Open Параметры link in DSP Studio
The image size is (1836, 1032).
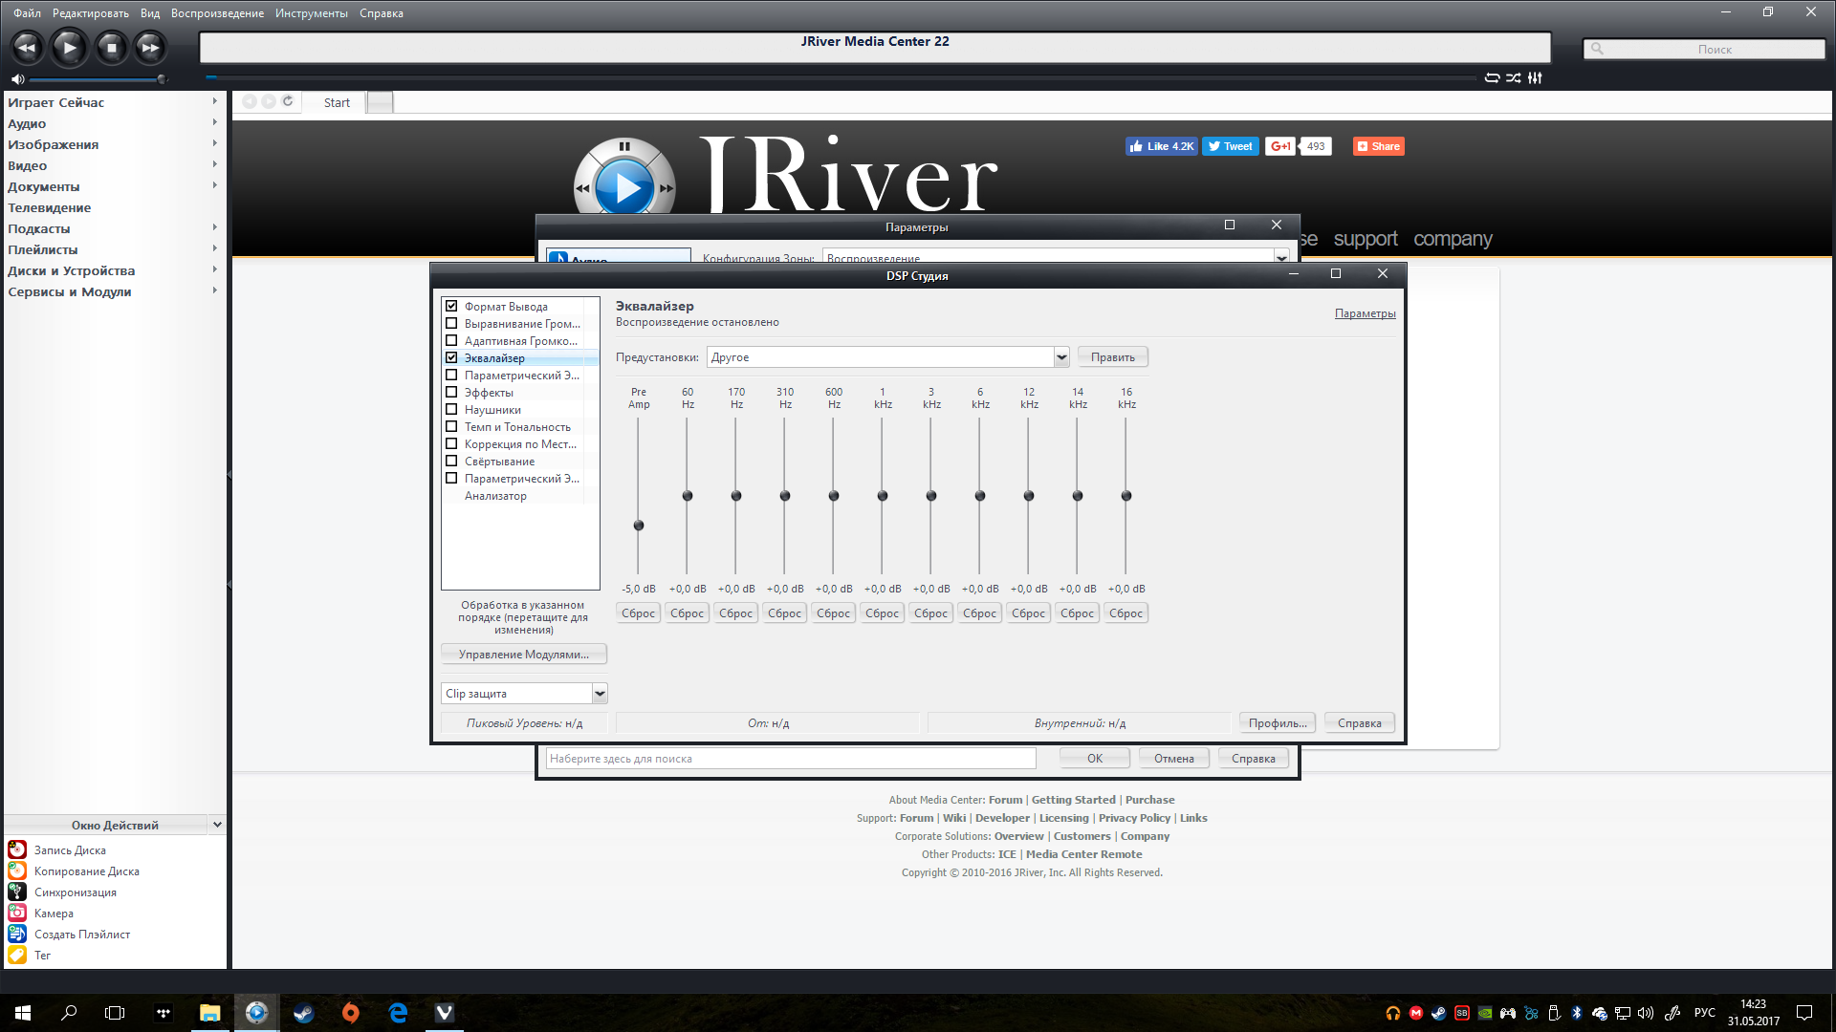point(1365,313)
